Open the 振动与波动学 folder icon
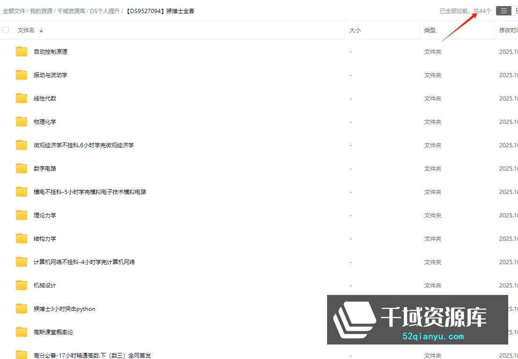The height and width of the screenshot is (359, 518). (22, 75)
